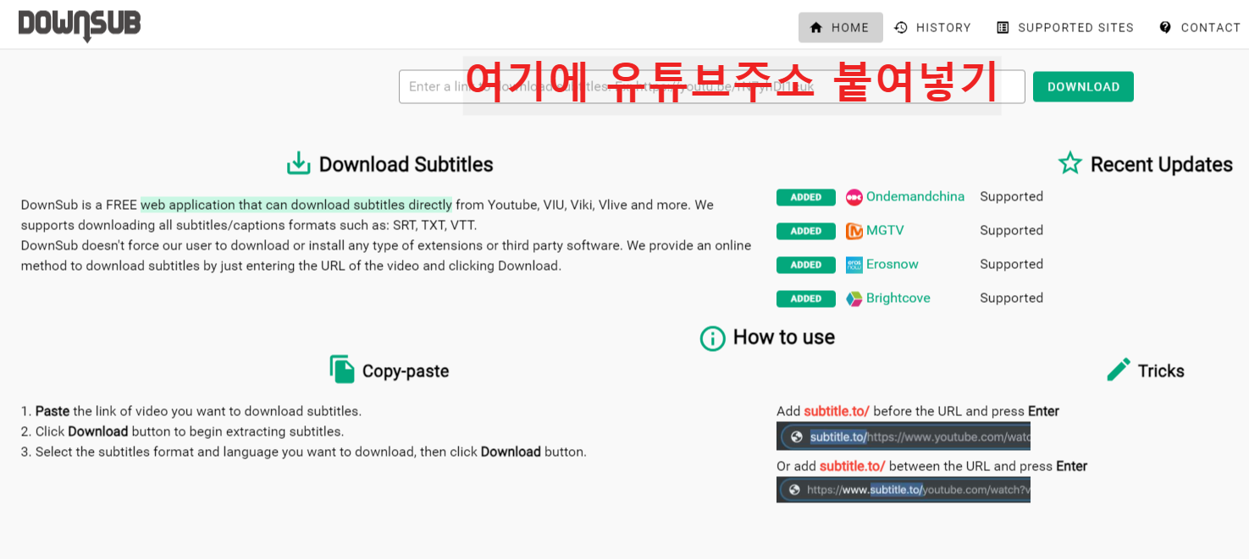Screen dimensions: 1249x559
Task: Open the Ondemandchina link
Action: 915,196
